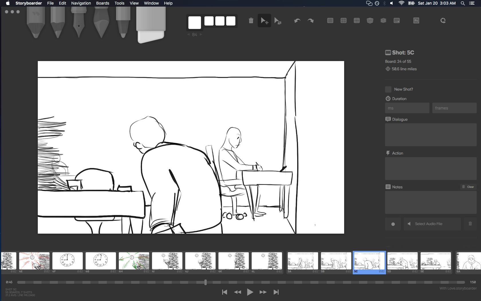Click the large current color swatch

pos(195,23)
